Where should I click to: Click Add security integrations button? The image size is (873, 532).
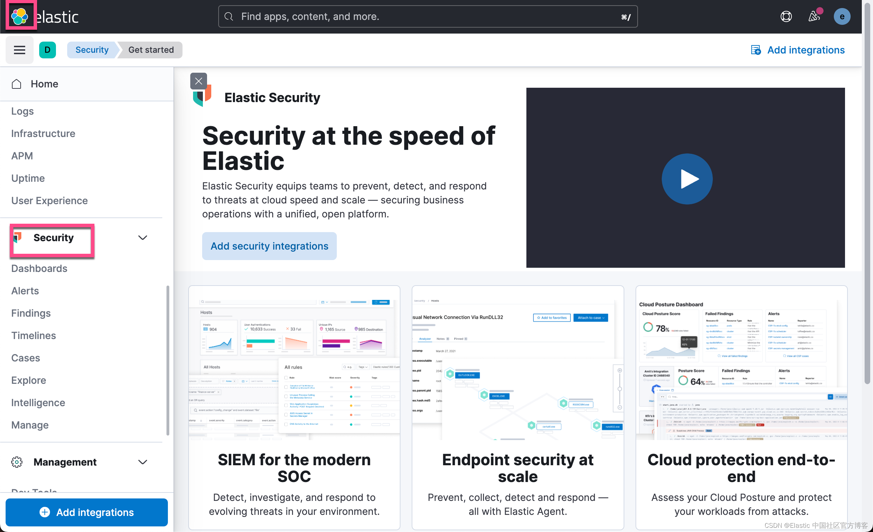coord(269,246)
